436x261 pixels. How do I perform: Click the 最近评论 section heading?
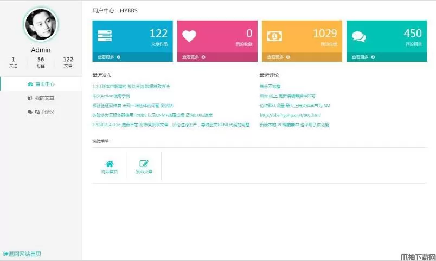269,75
